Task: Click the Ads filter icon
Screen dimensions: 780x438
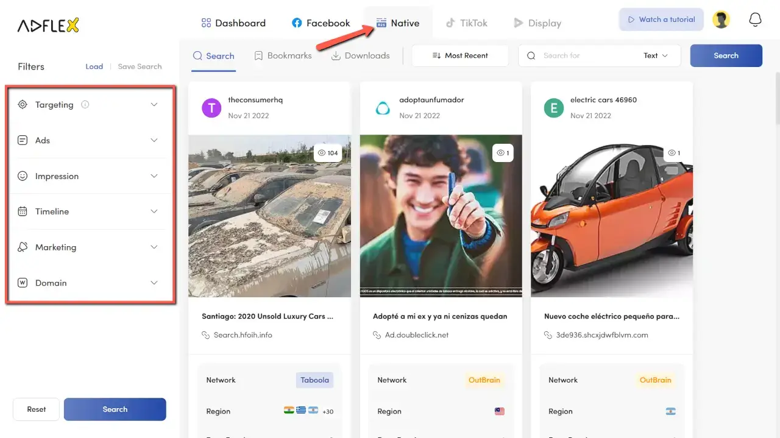Action: [23, 140]
